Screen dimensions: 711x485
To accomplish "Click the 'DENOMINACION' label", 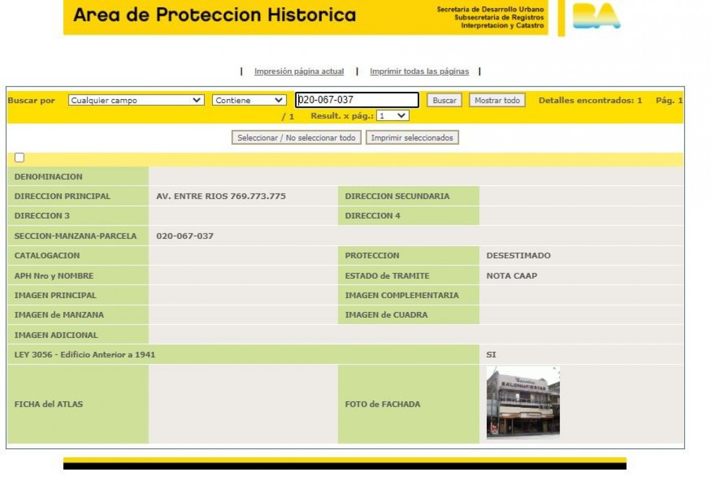I will tap(48, 177).
